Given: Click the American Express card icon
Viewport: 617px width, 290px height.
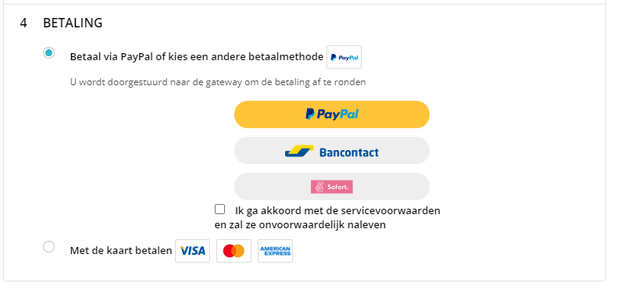Looking at the screenshot, I should tap(275, 251).
